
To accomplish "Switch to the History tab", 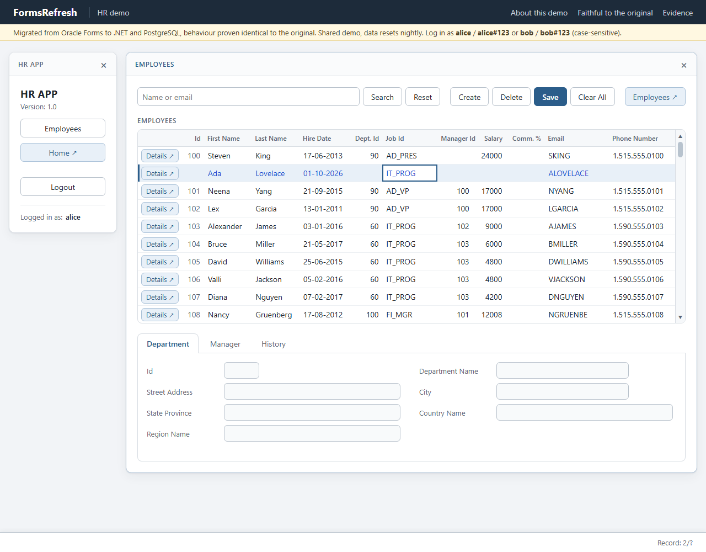I will [274, 344].
